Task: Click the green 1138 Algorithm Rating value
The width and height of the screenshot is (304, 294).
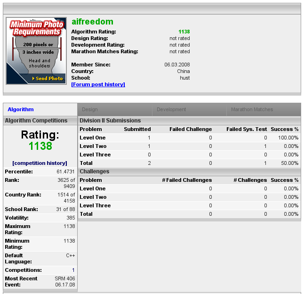Action: [x=184, y=32]
